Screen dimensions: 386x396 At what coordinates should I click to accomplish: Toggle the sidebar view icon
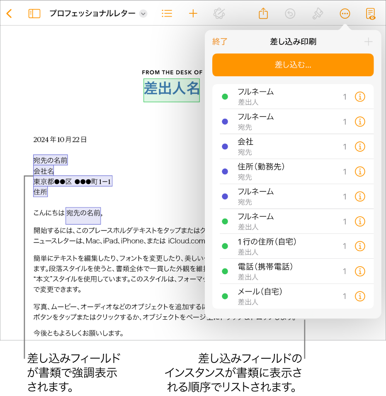pyautogui.click(x=34, y=14)
